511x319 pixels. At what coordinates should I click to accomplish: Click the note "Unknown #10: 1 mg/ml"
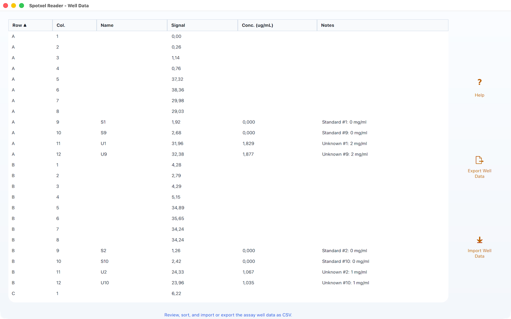click(x=346, y=283)
